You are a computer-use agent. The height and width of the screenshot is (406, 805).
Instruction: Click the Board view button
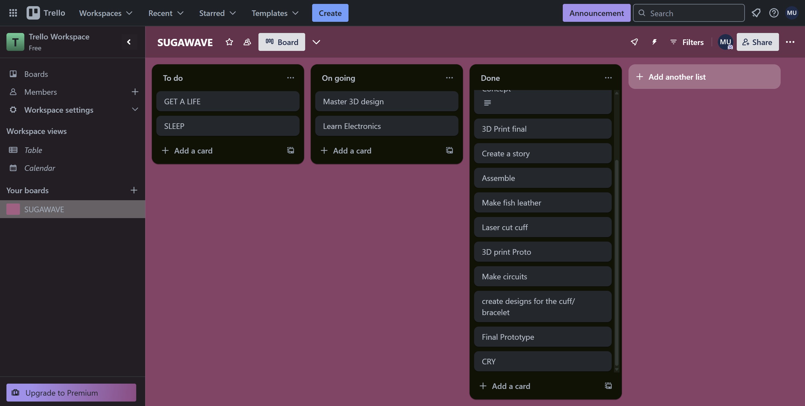282,42
